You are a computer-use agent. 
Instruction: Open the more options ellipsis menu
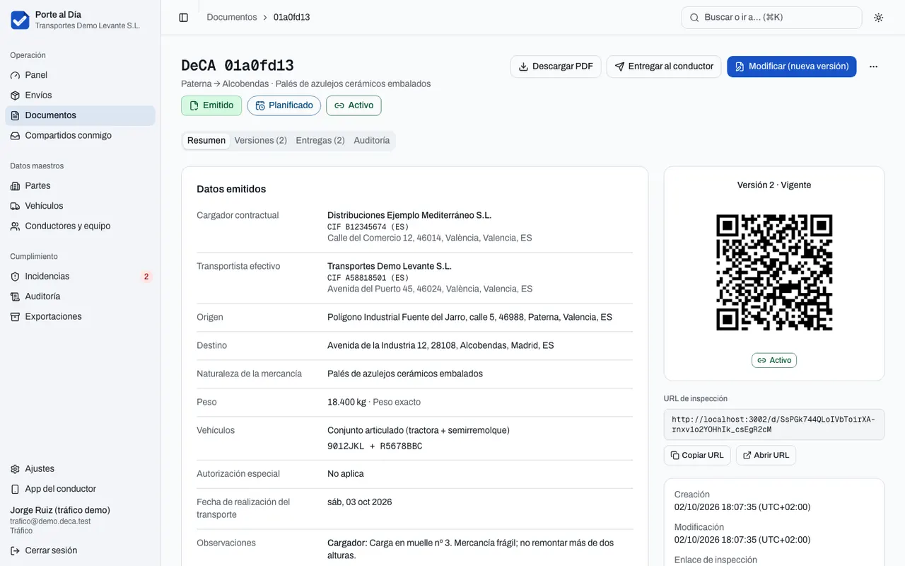click(x=873, y=67)
